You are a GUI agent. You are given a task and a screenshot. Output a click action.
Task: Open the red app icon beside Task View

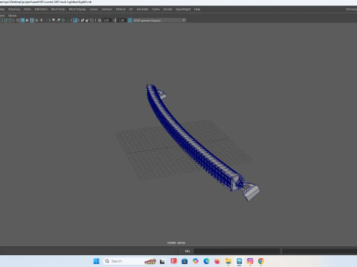(173, 261)
